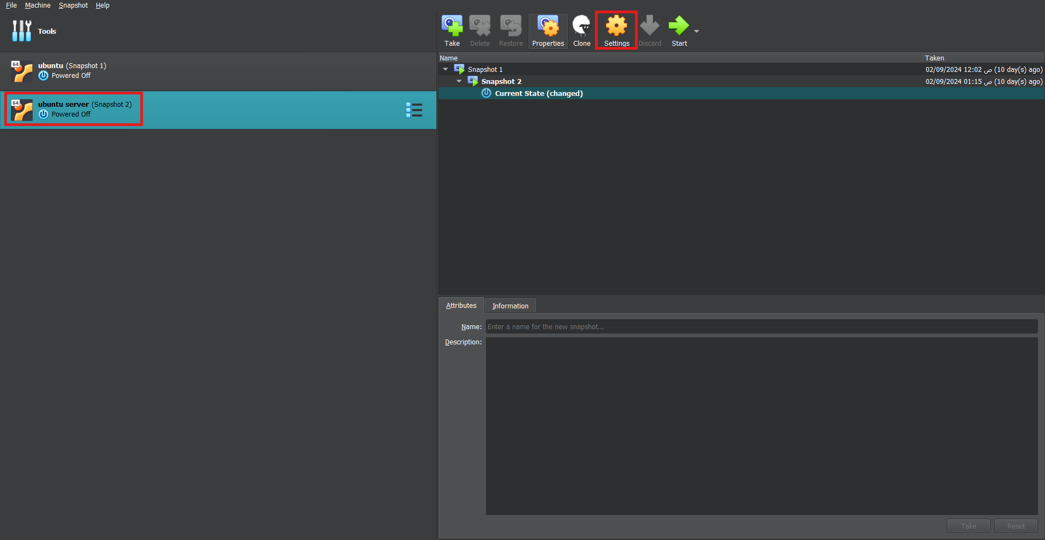This screenshot has width=1045, height=540.
Task: Select Snapshot 1 label in the tree
Action: click(485, 69)
